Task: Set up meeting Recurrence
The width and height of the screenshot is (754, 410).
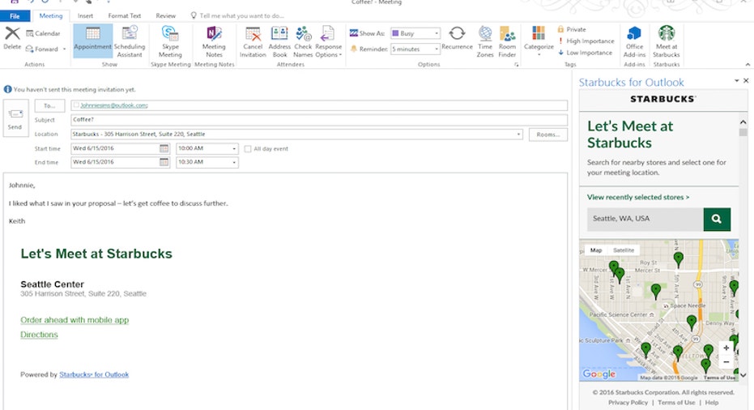Action: tap(457, 39)
